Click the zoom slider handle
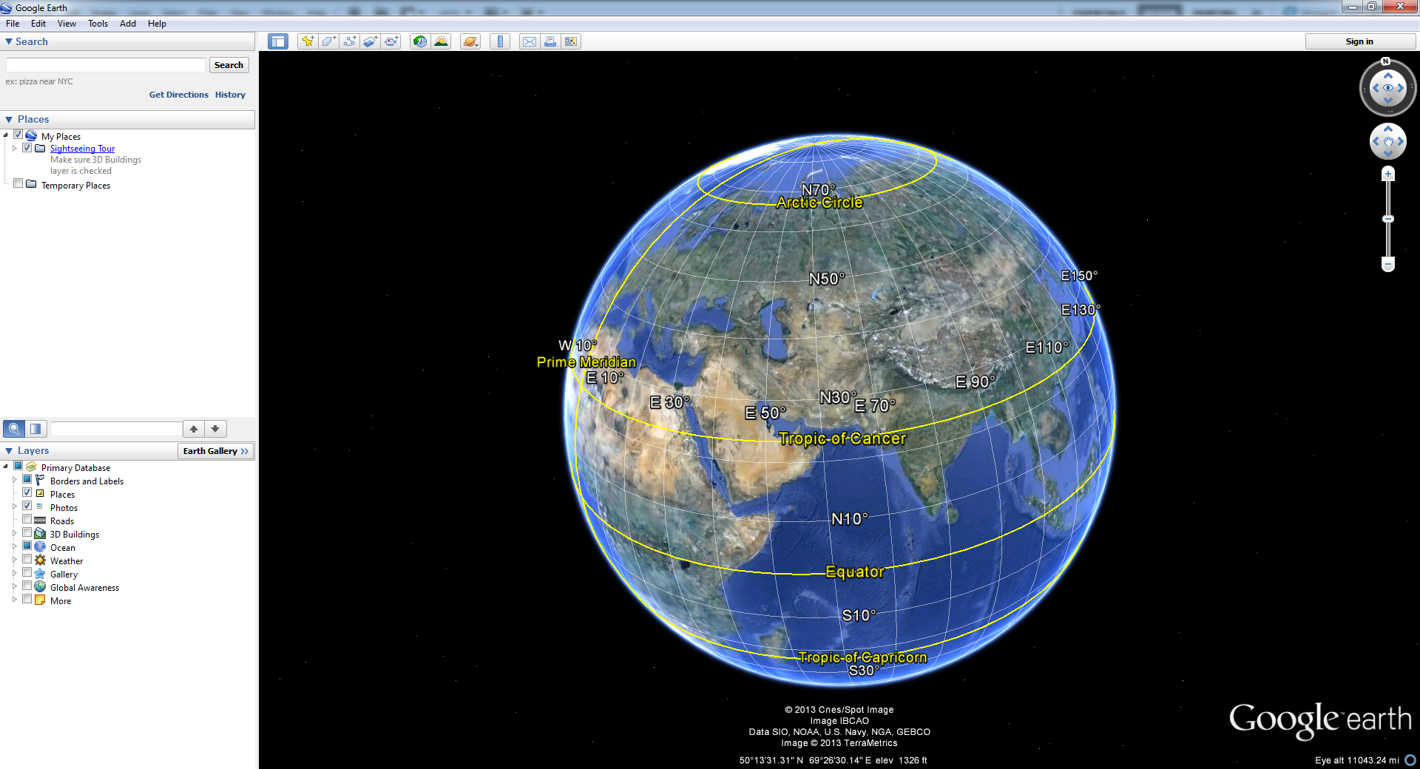This screenshot has width=1420, height=769. tap(1388, 219)
